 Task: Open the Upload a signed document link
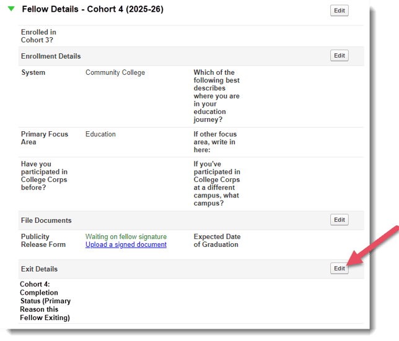coord(126,244)
